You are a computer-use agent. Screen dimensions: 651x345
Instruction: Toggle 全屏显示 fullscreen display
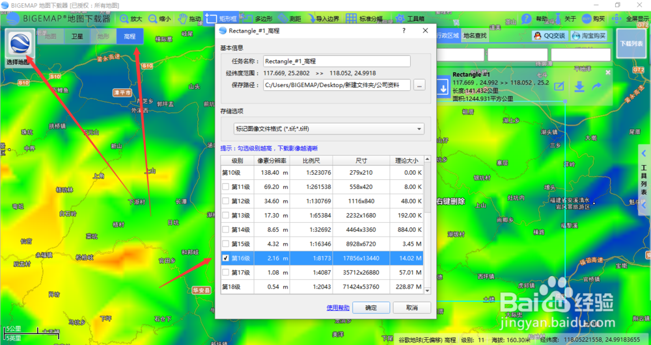(630, 19)
